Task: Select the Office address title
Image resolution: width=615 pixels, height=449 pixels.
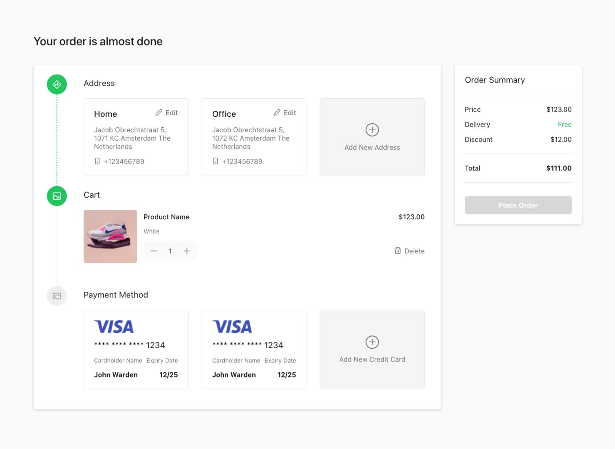Action: tap(224, 114)
